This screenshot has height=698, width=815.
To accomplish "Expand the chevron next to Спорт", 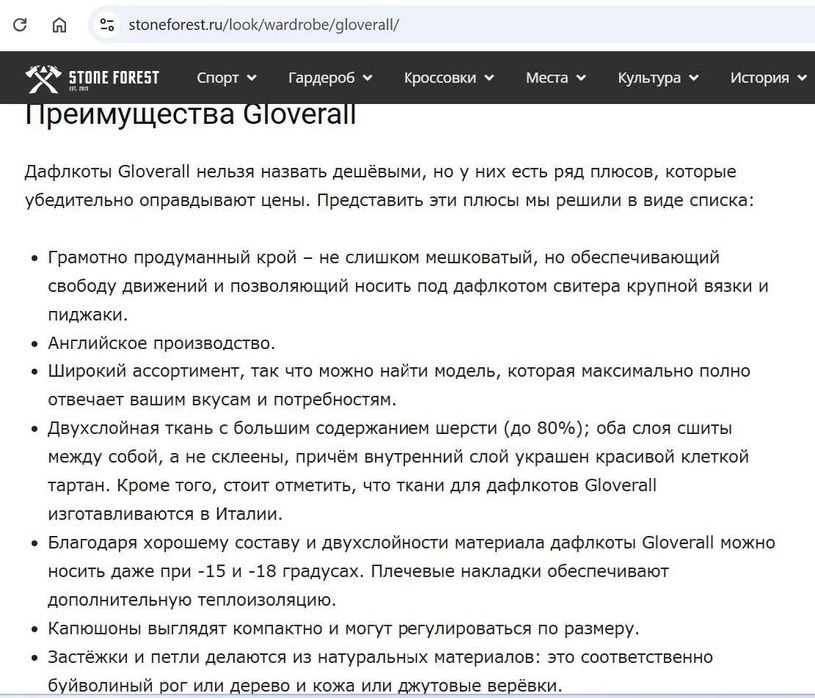I will [251, 78].
